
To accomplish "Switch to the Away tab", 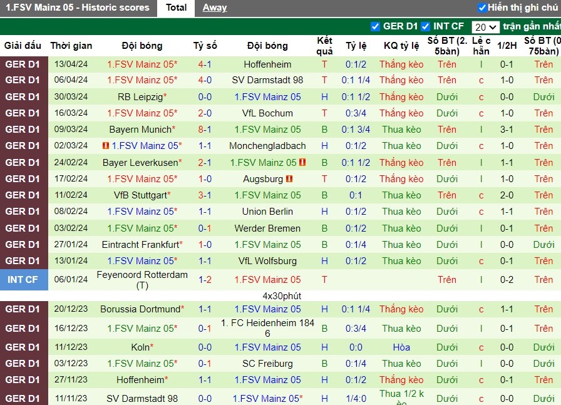I will click(x=215, y=8).
